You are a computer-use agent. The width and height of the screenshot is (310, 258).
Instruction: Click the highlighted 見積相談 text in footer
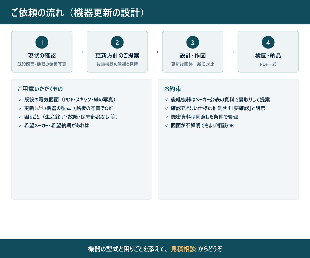pyautogui.click(x=183, y=249)
